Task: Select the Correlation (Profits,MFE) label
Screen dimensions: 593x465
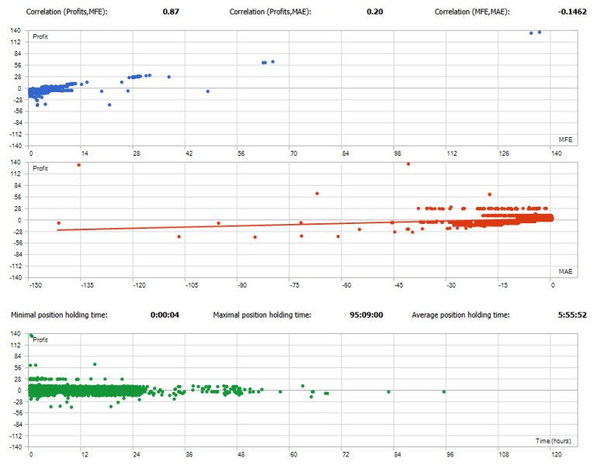Action: pos(67,12)
